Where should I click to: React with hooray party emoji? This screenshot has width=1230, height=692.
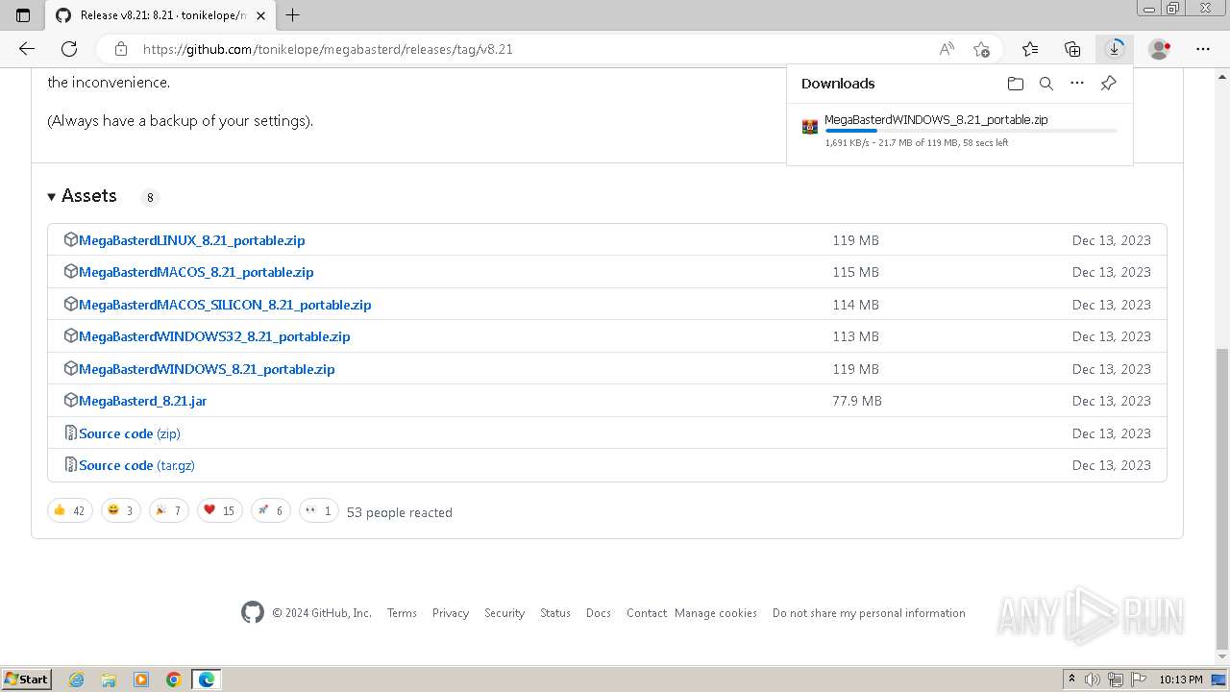[x=169, y=510]
